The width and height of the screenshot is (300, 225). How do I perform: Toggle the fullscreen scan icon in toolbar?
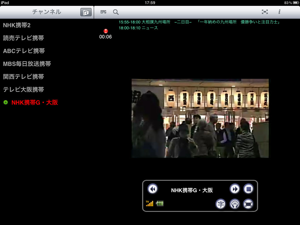click(265, 12)
